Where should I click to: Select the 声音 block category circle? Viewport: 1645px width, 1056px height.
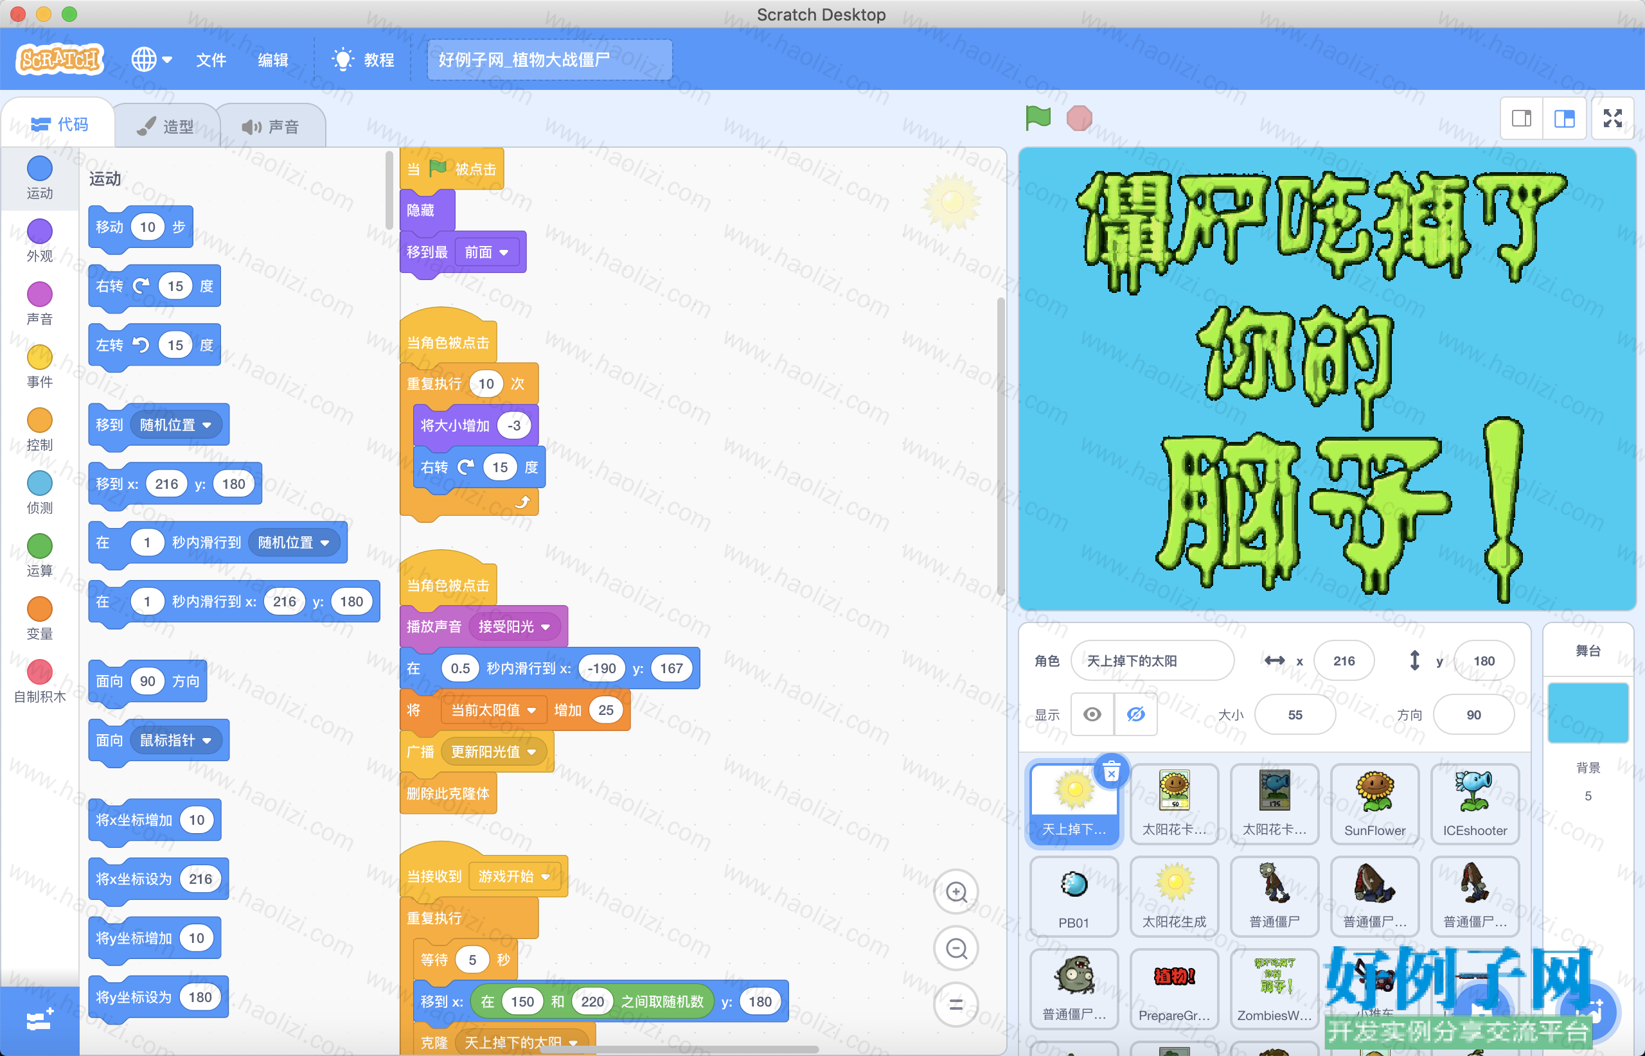(40, 304)
